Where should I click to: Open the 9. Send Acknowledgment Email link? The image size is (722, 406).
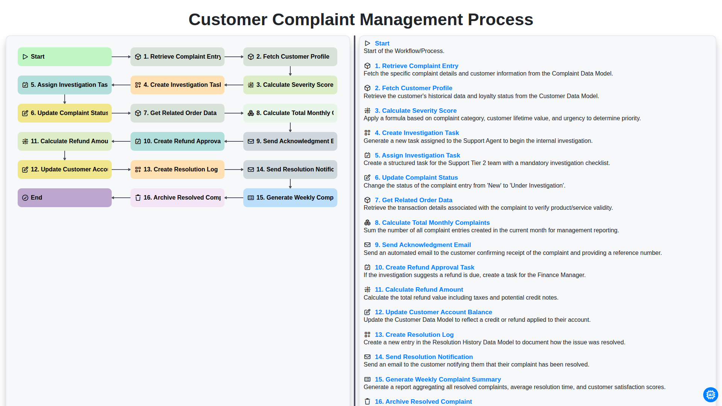423,245
